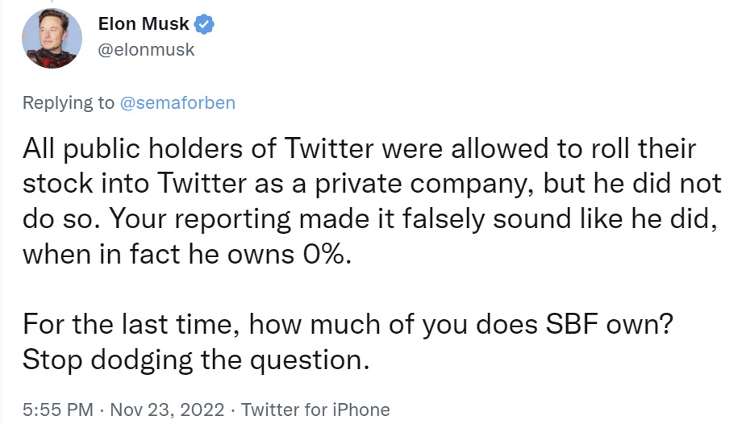Screen dimensions: 742x424
Task: Click the thread connector line above the avatar
Action: click(52, 2)
